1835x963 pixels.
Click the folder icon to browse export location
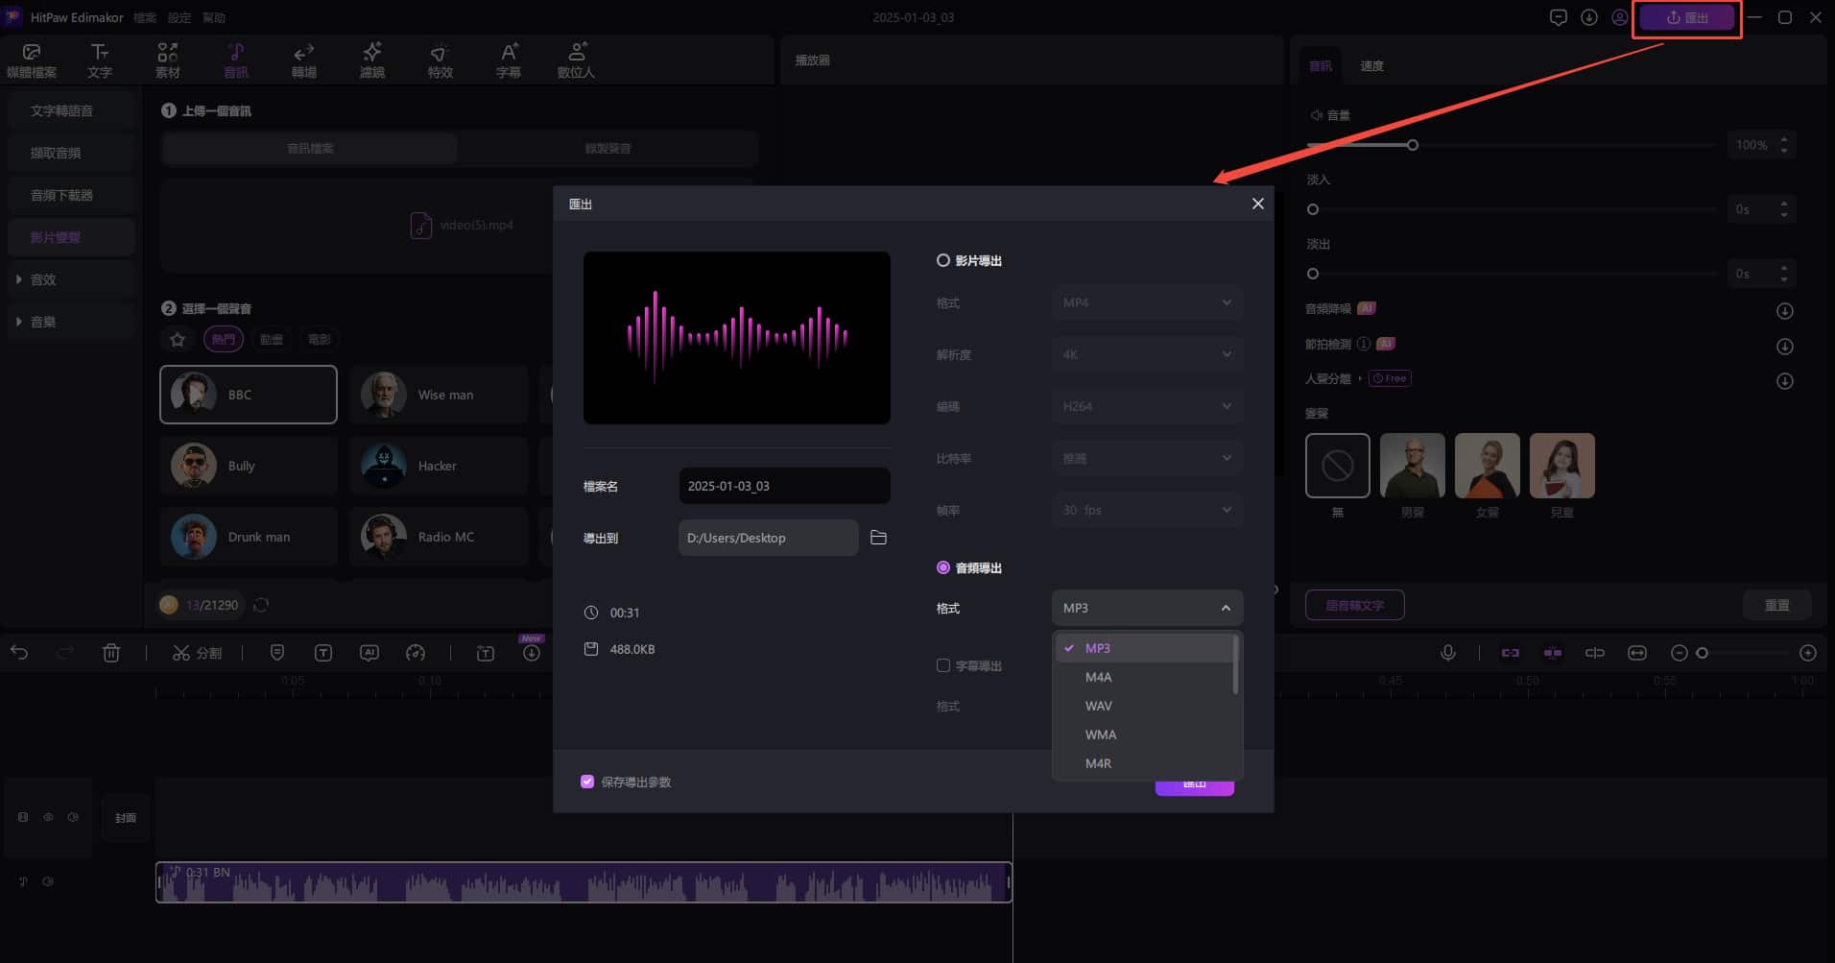(878, 538)
